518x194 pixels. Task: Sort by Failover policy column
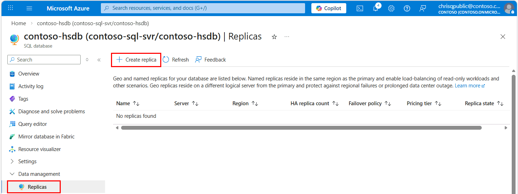[370, 103]
